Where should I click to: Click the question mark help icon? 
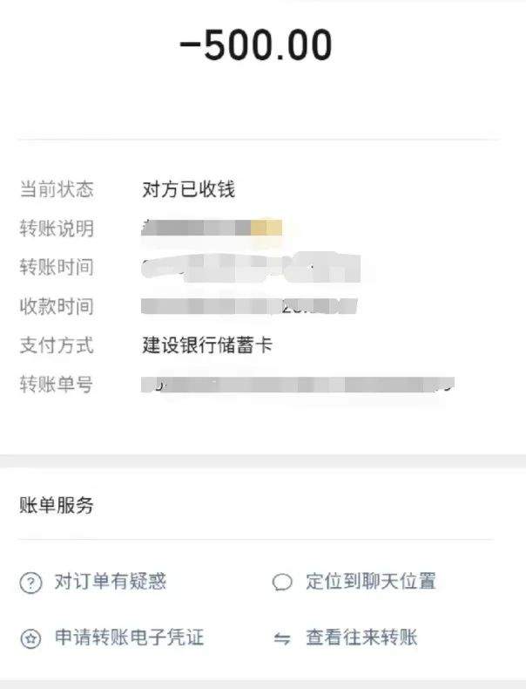tap(30, 583)
